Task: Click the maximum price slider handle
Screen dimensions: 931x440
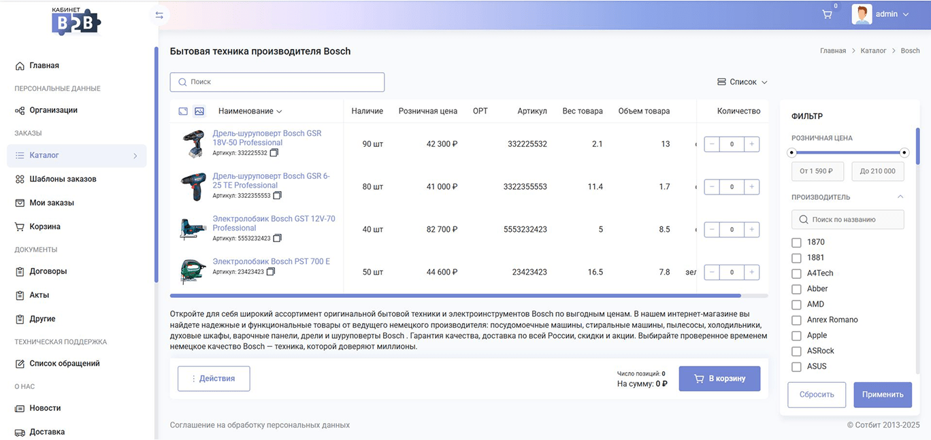Action: pos(904,152)
